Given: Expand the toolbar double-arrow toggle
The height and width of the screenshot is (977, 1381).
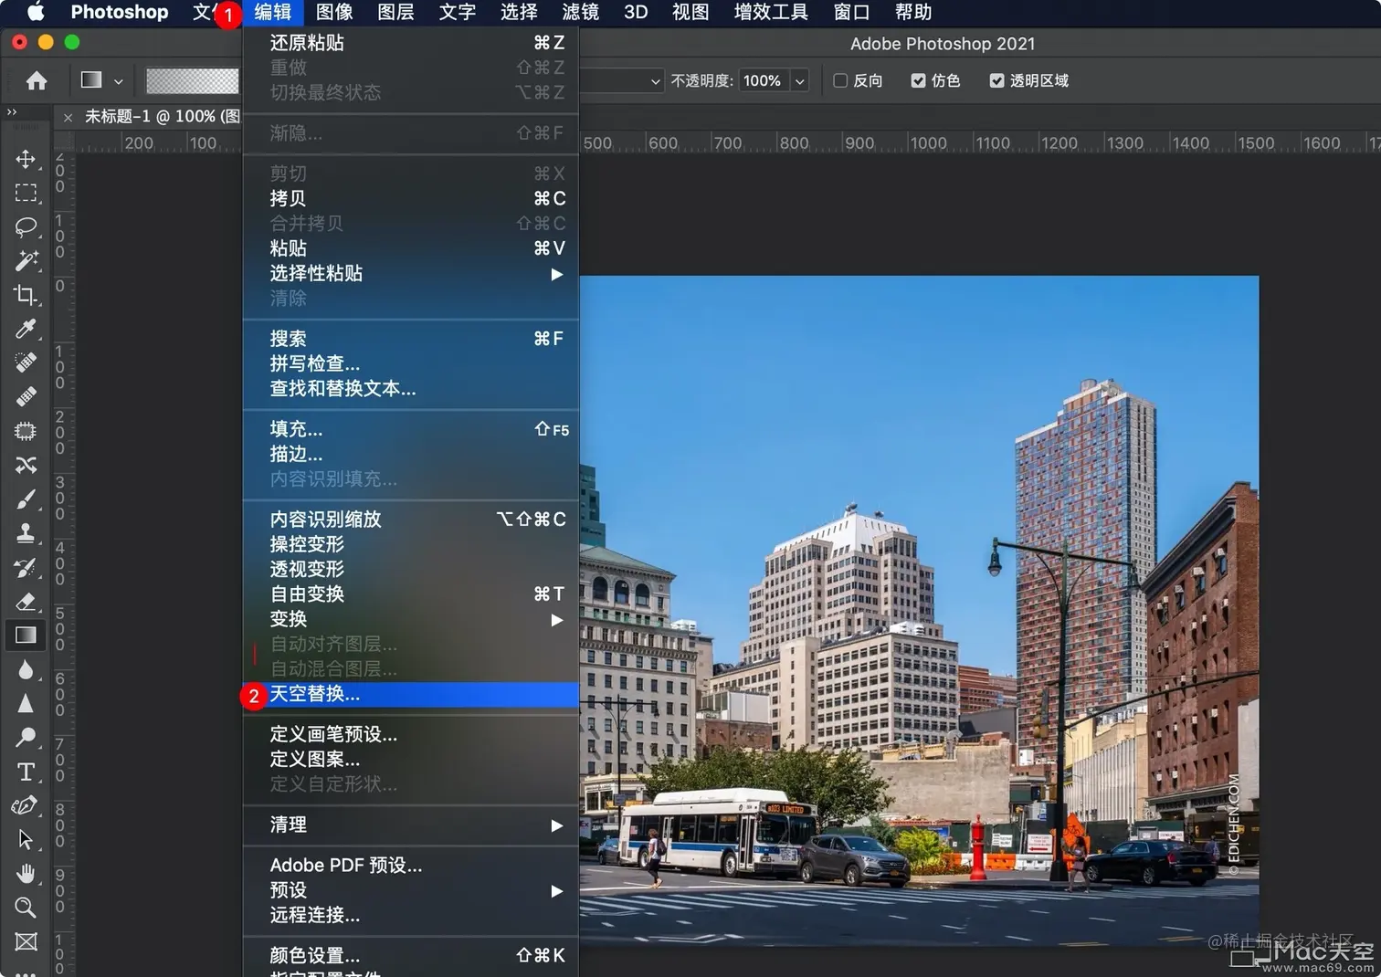Looking at the screenshot, I should pyautogui.click(x=12, y=111).
